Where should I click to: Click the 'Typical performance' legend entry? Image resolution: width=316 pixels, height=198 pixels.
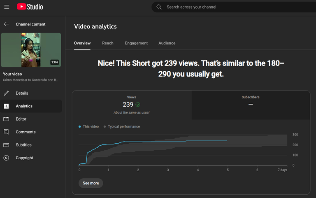(122, 126)
